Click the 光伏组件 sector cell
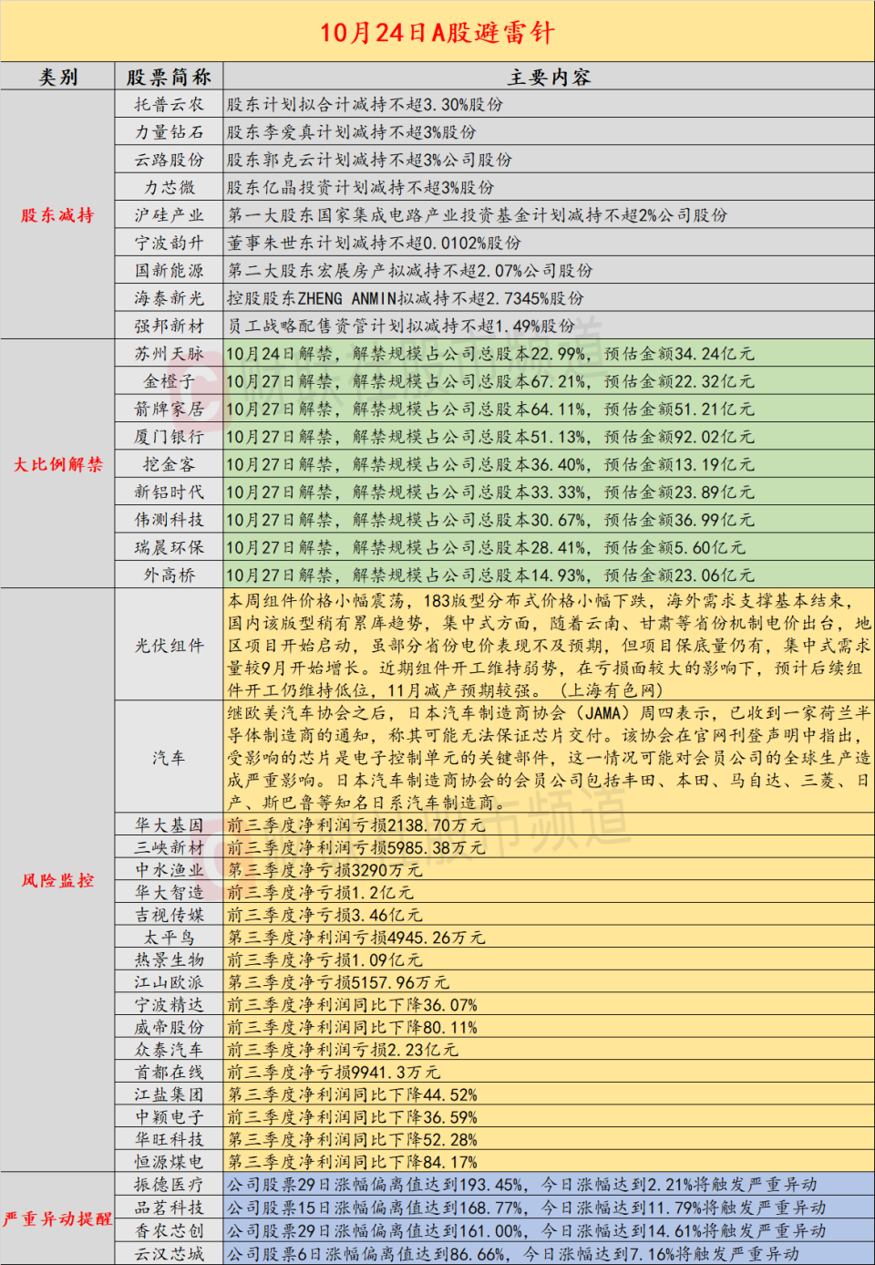The image size is (875, 1265). (169, 645)
